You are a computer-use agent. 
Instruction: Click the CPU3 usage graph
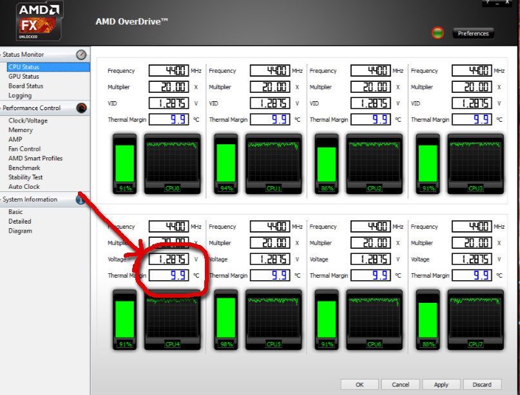(x=476, y=164)
